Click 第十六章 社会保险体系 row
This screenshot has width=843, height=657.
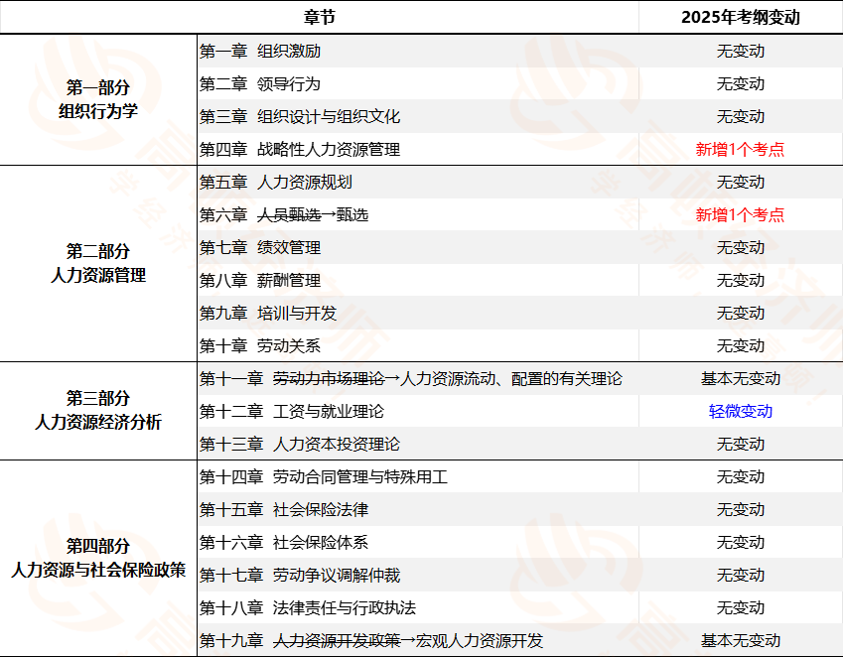520,543
